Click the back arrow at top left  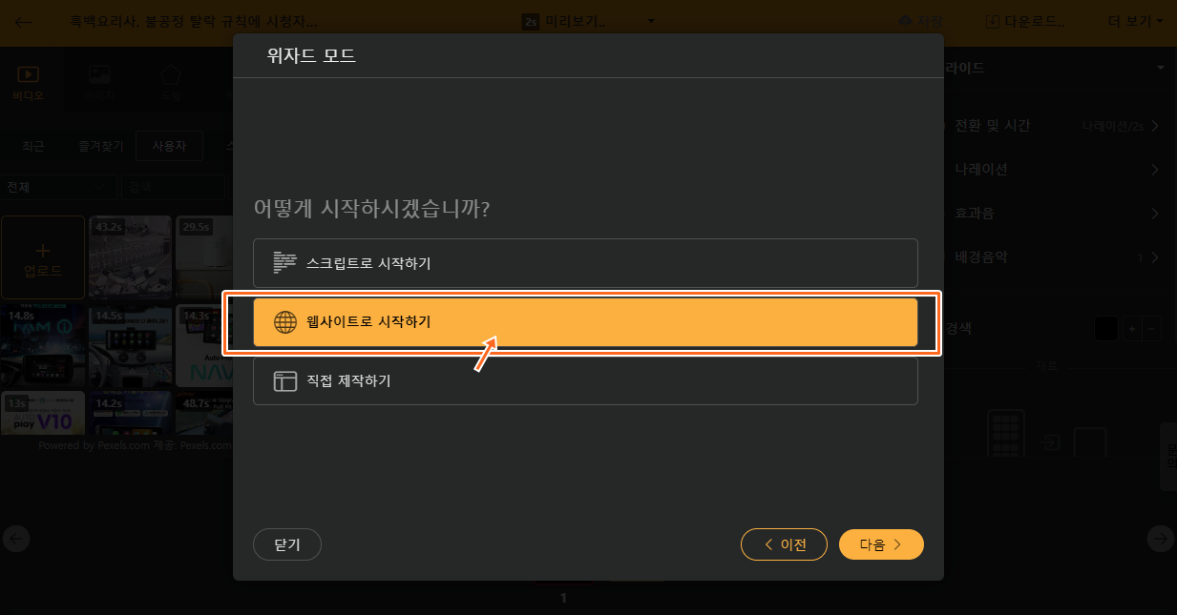(24, 21)
